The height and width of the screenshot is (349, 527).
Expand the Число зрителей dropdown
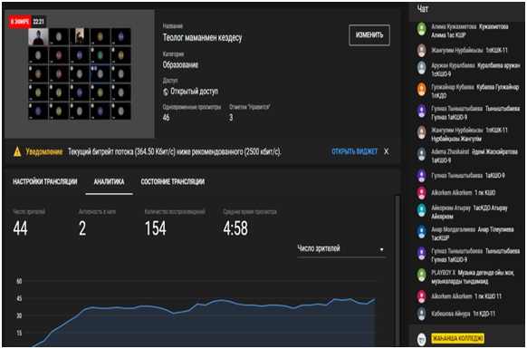[340, 249]
